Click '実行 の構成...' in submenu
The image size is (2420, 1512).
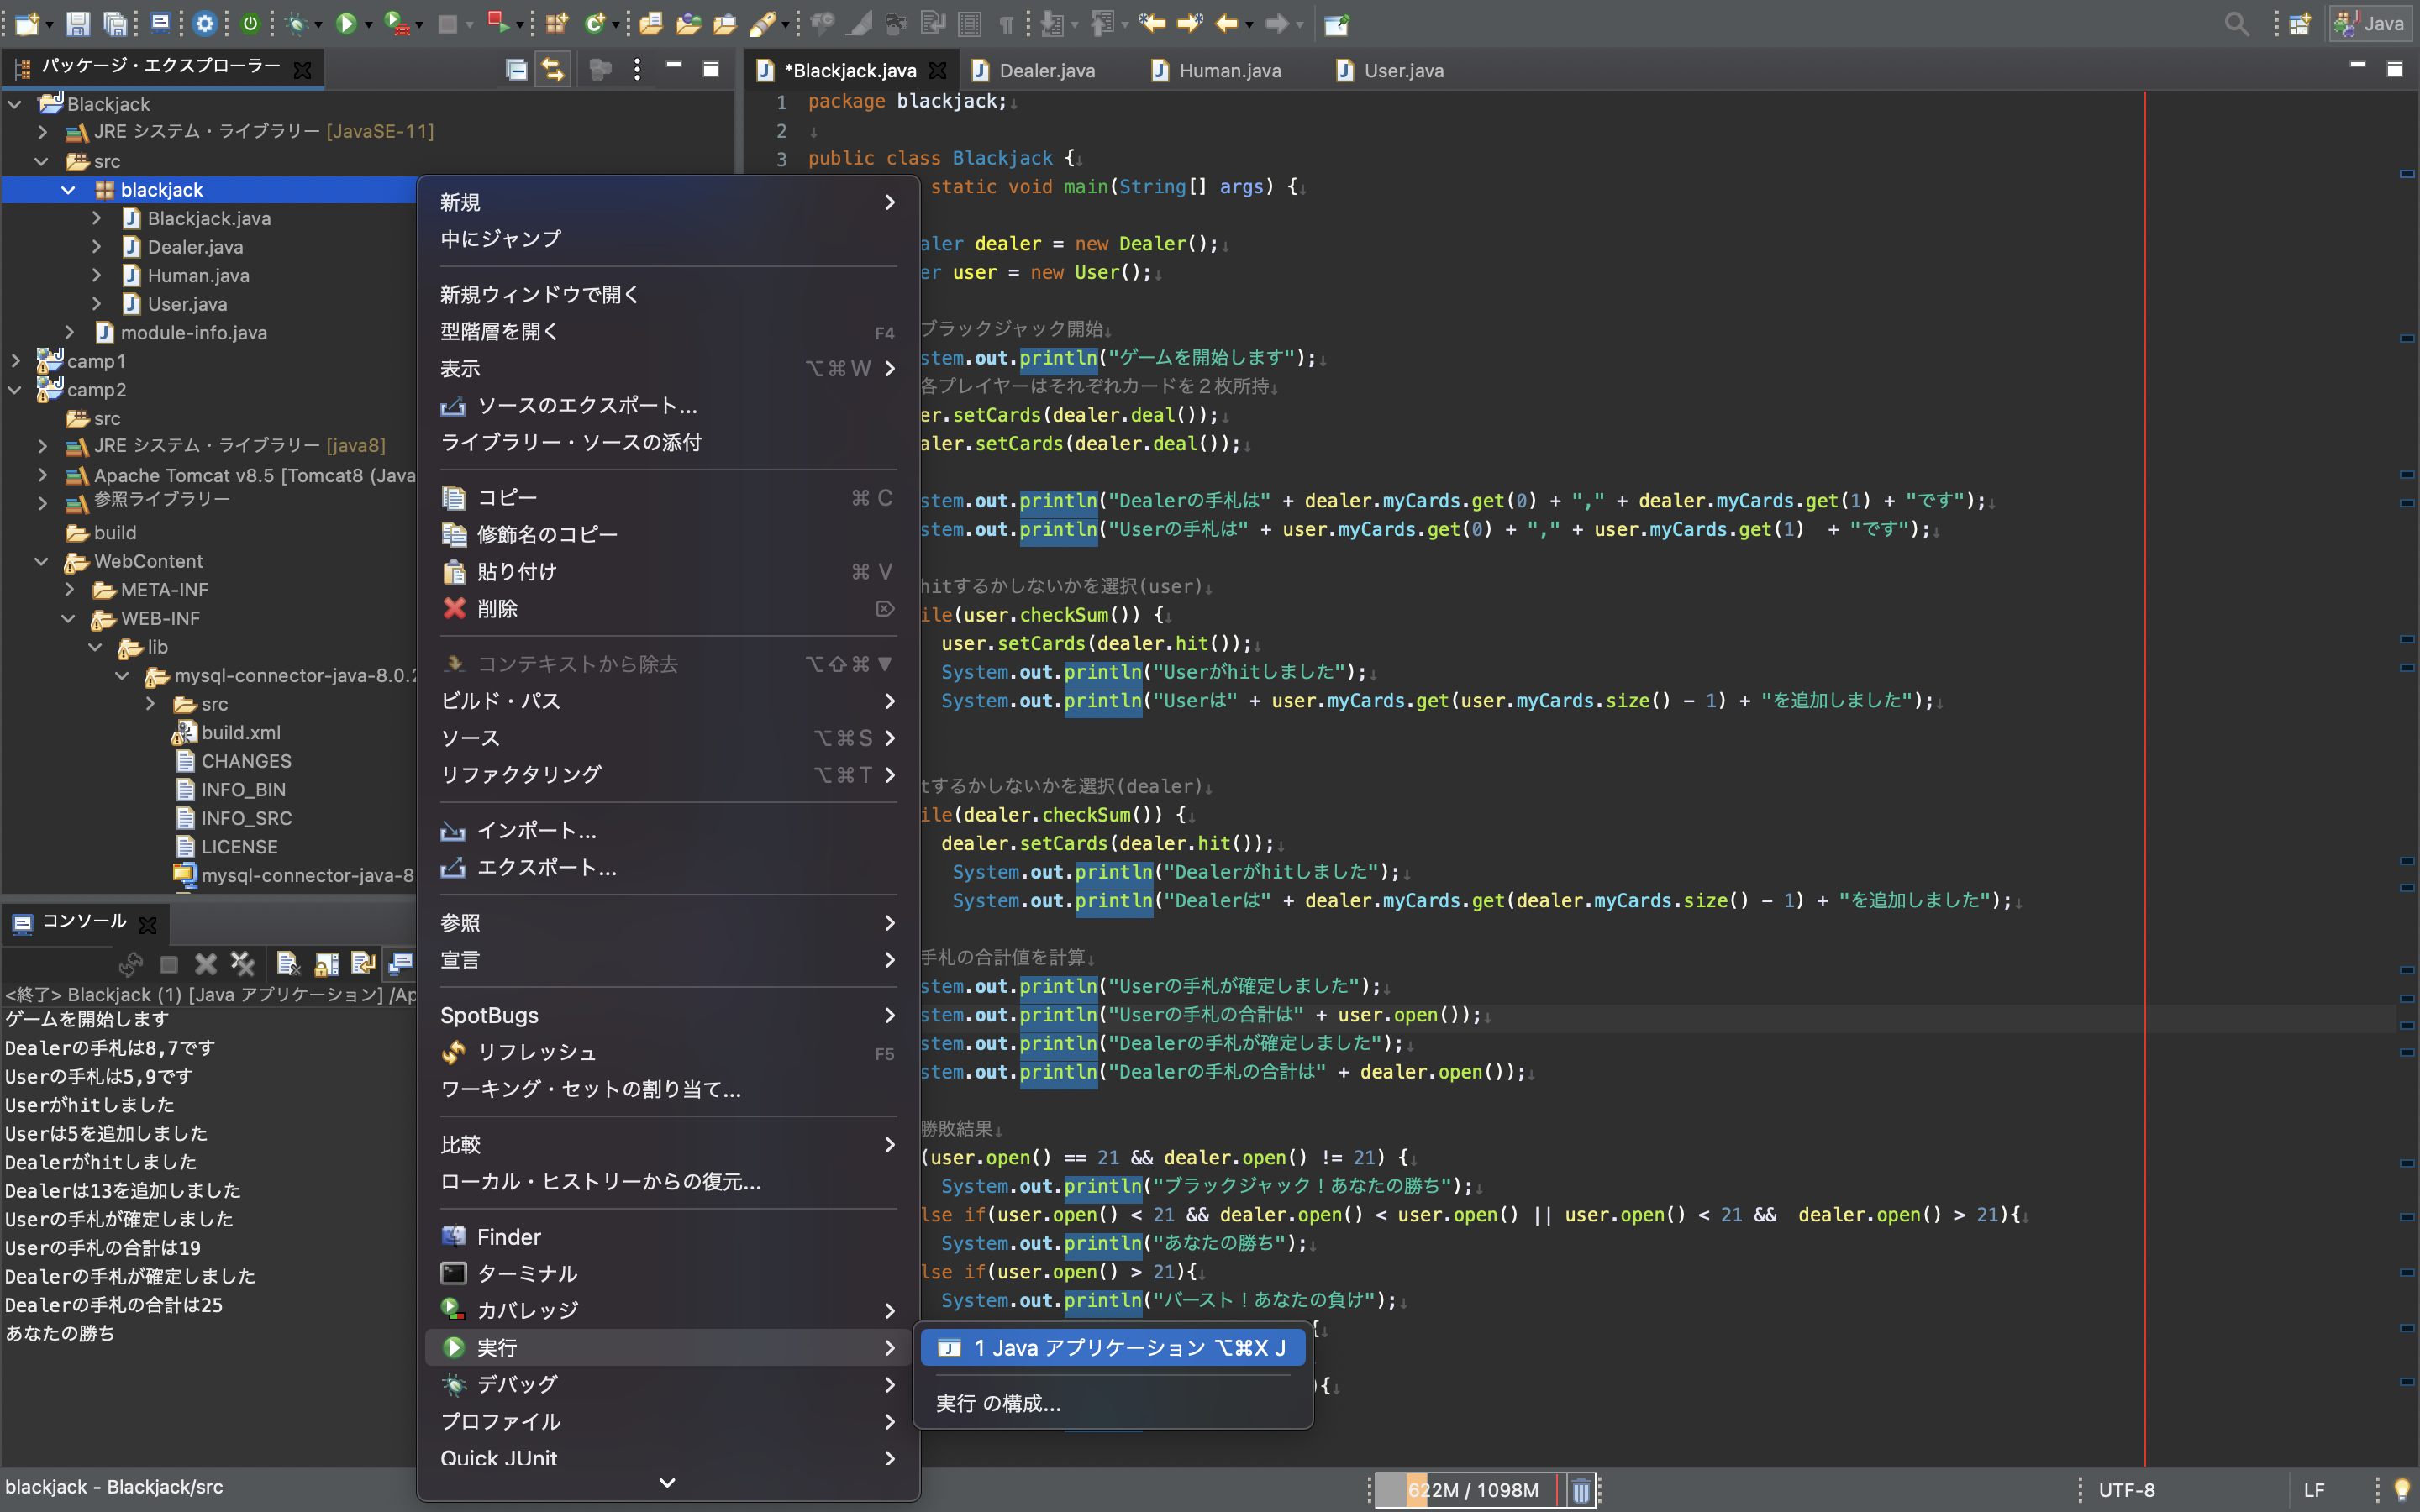(x=998, y=1403)
